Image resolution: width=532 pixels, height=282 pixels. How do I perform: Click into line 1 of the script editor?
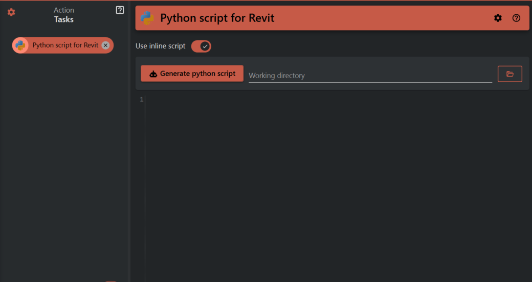(x=338, y=99)
